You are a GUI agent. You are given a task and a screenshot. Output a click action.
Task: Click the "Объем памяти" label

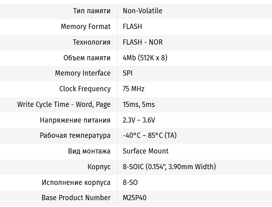87,58
